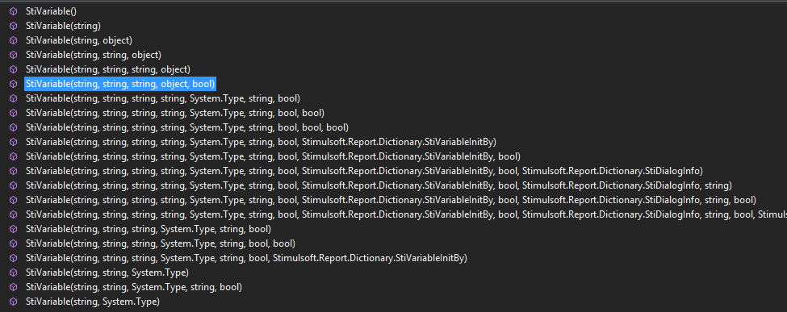This screenshot has width=787, height=312.
Task: Select StiVariable(string, string, string, object)
Action: 108,69
